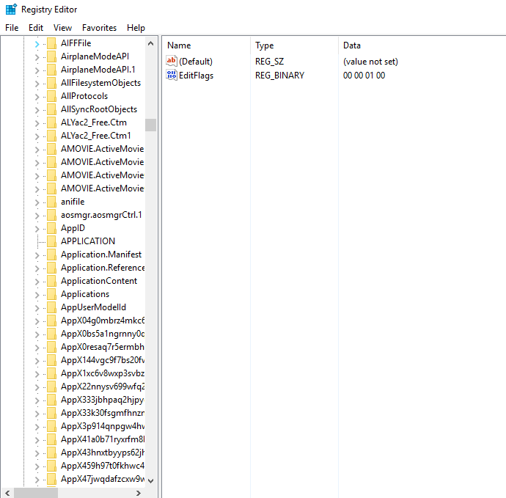Image resolution: width=506 pixels, height=498 pixels.
Task: Expand the AIFFFile key
Action: coord(37,44)
